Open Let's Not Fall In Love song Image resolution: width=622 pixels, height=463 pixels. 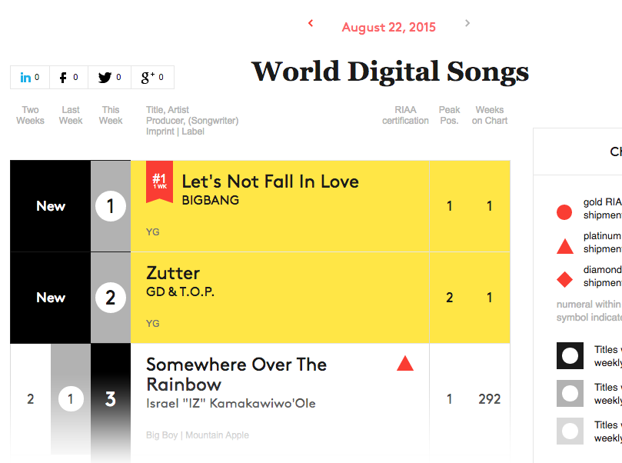tap(270, 182)
